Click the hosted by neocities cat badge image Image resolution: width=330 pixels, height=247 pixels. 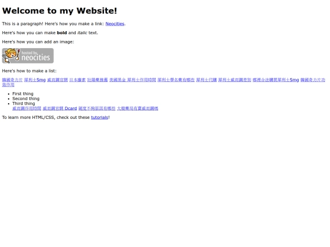point(28,55)
